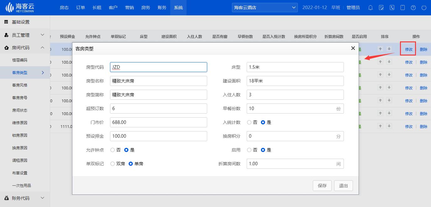Viewport: 431px width, 207px height.
Task: Click the 退出 button
Action: pos(344,186)
